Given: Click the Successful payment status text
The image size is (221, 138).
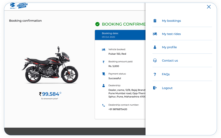Looking at the screenshot, I should pos(115,78).
